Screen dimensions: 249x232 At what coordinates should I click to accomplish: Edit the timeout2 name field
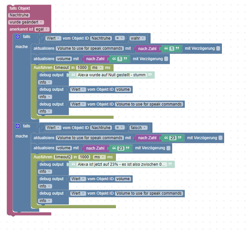tap(63, 157)
